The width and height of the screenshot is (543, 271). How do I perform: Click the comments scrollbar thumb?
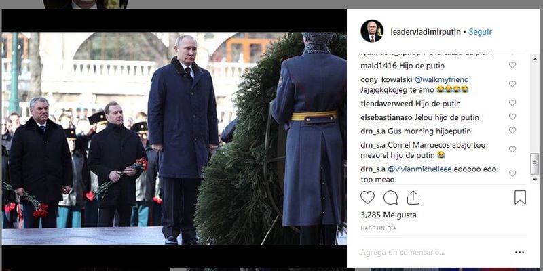(535, 164)
